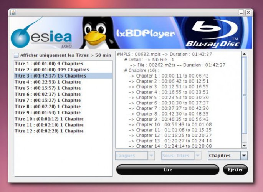Select Titre 12 : (00:02:29) 1 Chapitre
Image resolution: width=263 pixels, height=192 pixels.
click(63, 131)
